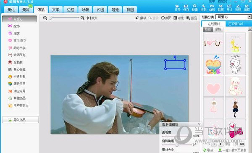The height and width of the screenshot is (153, 252).
Task: Close the 素材编辑框 panel
Action: point(199,124)
